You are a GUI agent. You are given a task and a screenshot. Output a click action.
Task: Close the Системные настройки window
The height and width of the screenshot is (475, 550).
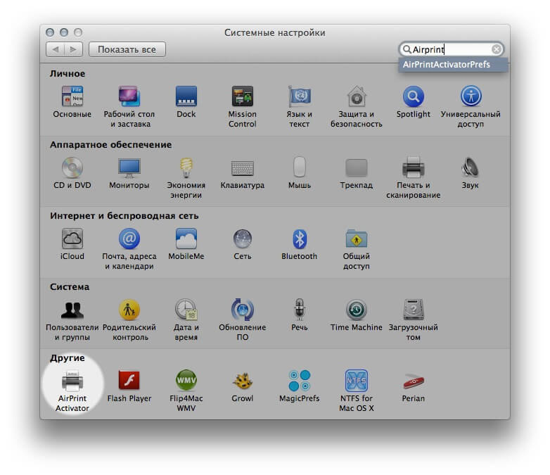click(50, 32)
